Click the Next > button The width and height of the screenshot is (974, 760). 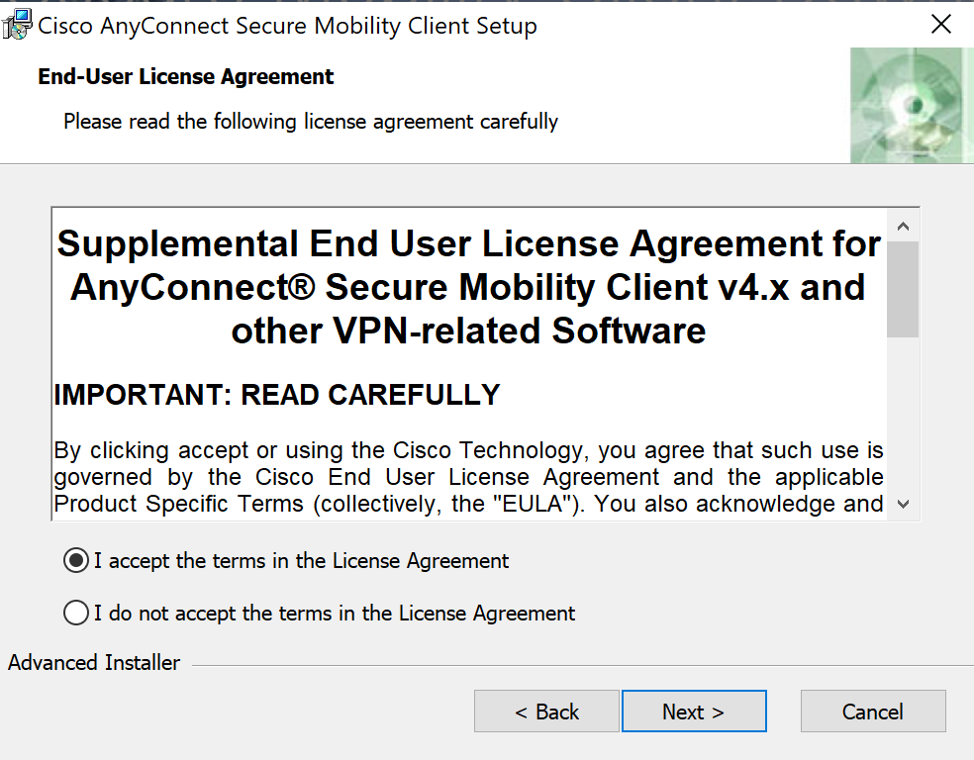pyautogui.click(x=694, y=711)
